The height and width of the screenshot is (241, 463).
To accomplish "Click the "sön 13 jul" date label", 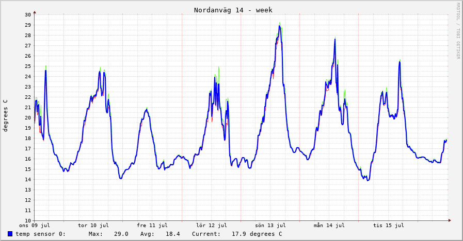I will pos(270,226).
